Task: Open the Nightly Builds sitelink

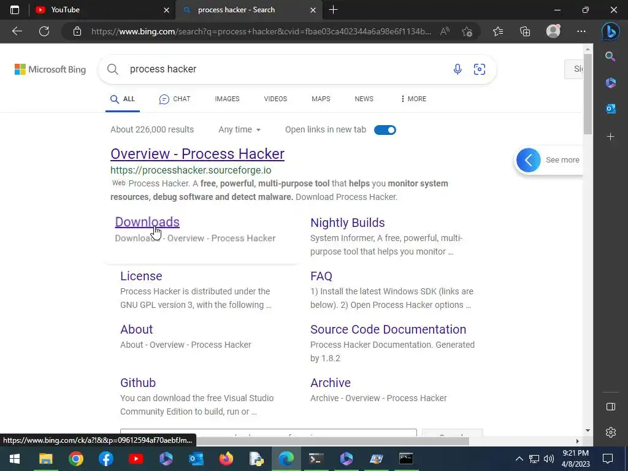Action: click(x=348, y=223)
